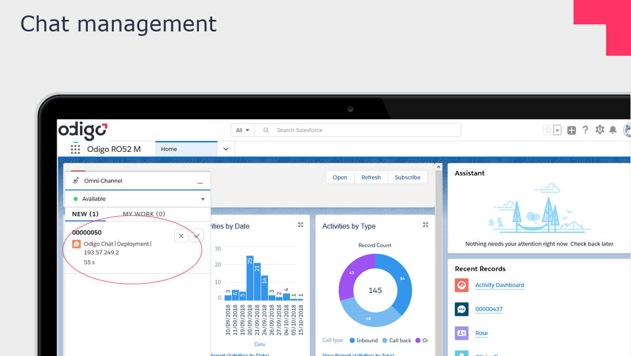Click the App Launcher grid icon
Image resolution: width=631 pixels, height=356 pixels.
[75, 149]
